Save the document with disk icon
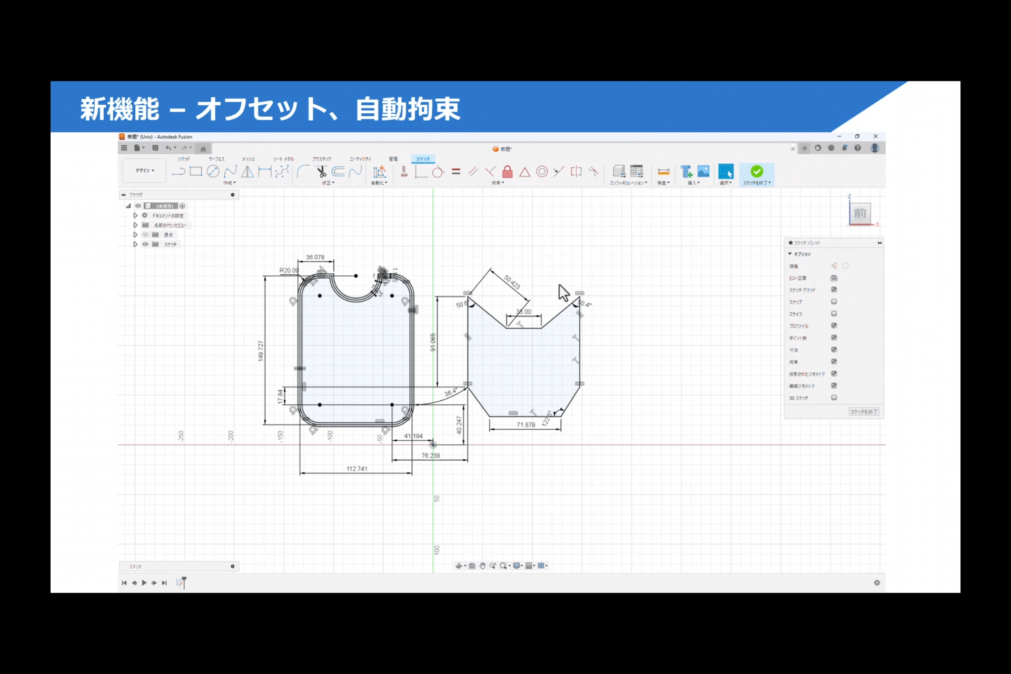 [155, 148]
